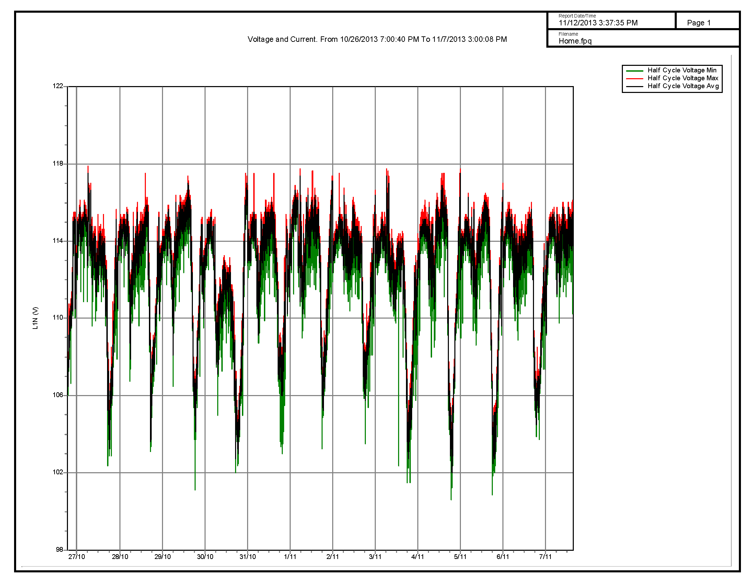Click the black Half Cycle Voltage Avg swatch
755x583 pixels.
click(635, 86)
